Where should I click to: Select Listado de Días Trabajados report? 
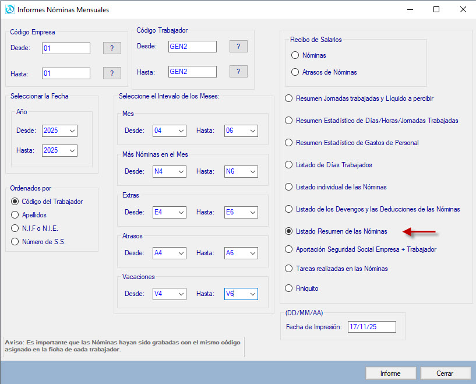288,165
